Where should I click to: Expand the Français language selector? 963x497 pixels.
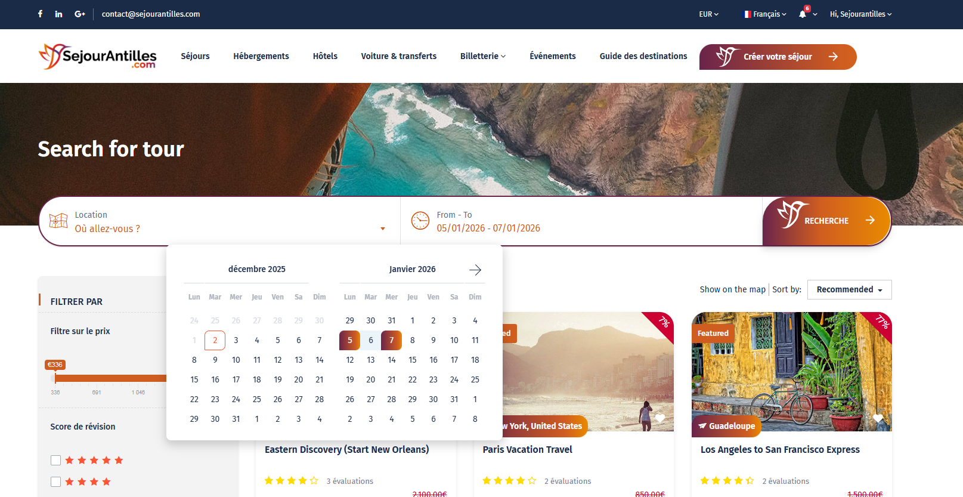click(x=765, y=14)
